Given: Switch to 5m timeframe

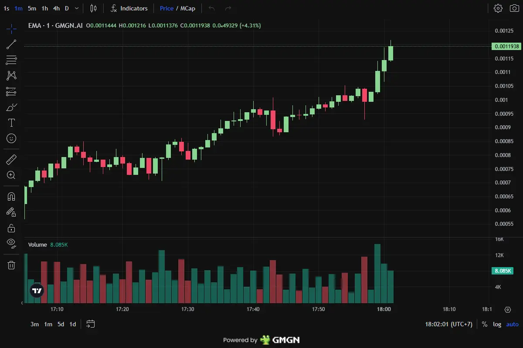Looking at the screenshot, I should click(32, 8).
